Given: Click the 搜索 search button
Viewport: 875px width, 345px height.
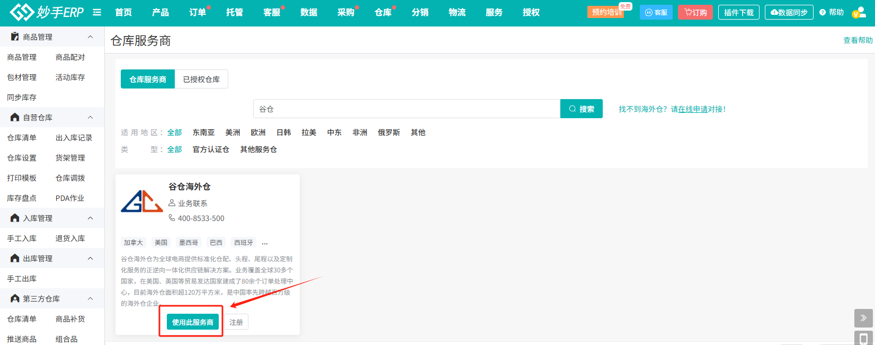Looking at the screenshot, I should tap(582, 109).
